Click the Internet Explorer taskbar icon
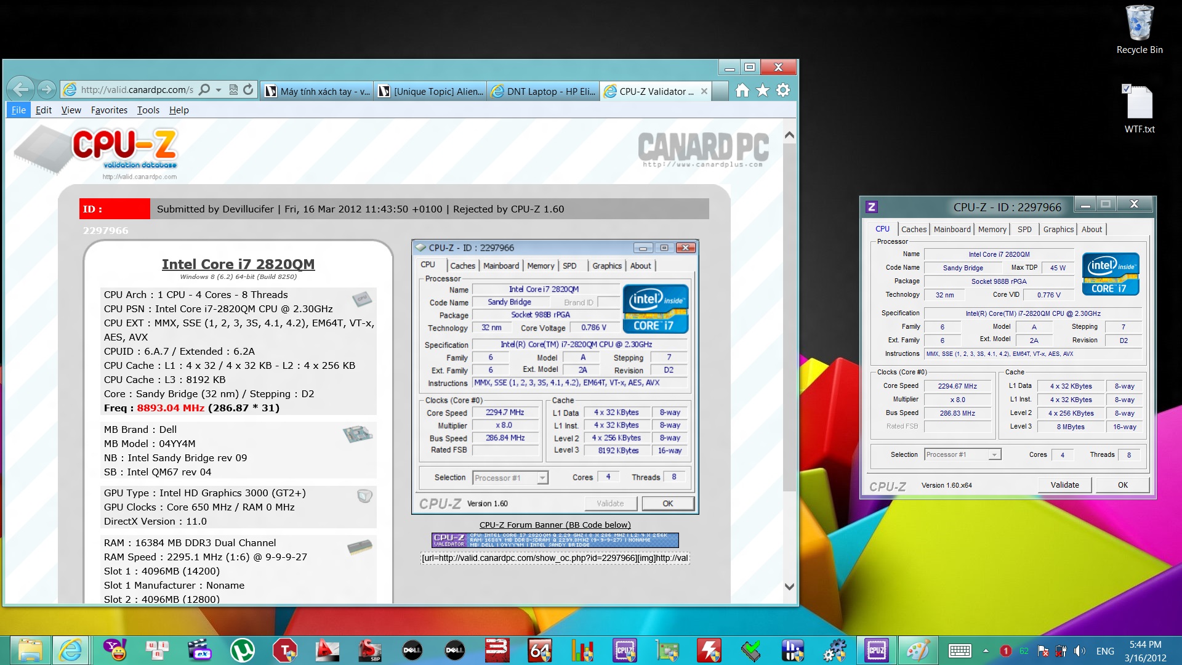The image size is (1182, 665). (71, 650)
